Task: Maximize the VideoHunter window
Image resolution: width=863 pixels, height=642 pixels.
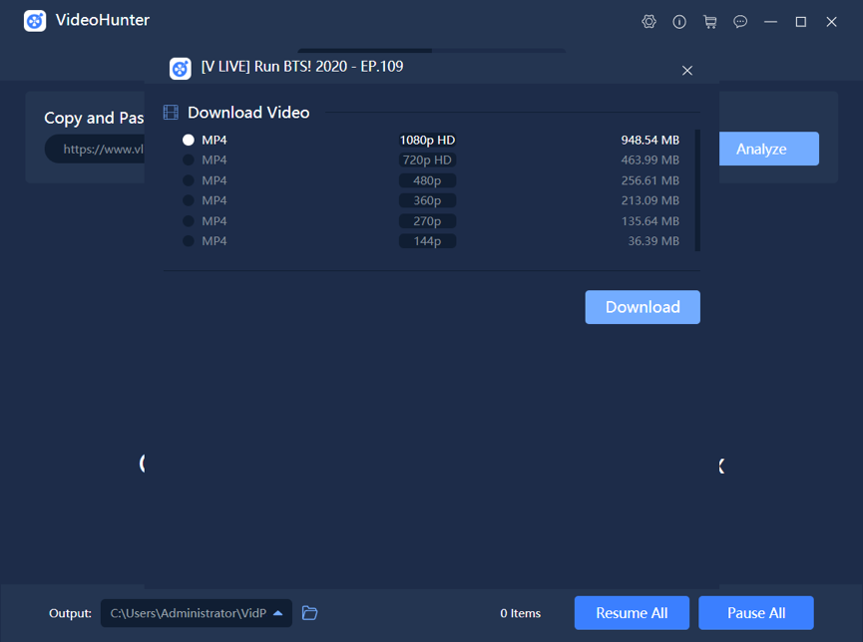Action: coord(801,22)
